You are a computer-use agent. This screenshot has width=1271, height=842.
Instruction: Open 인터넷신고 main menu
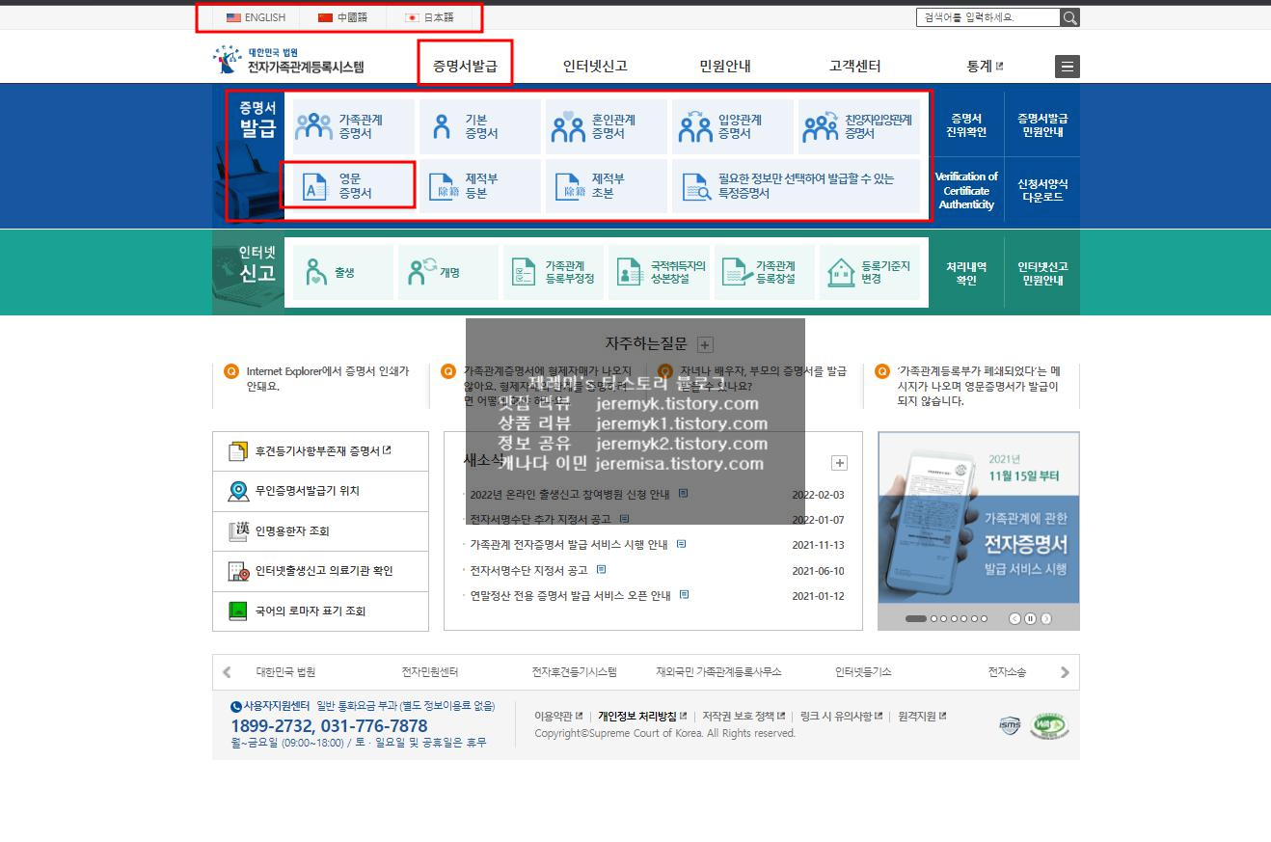(595, 66)
